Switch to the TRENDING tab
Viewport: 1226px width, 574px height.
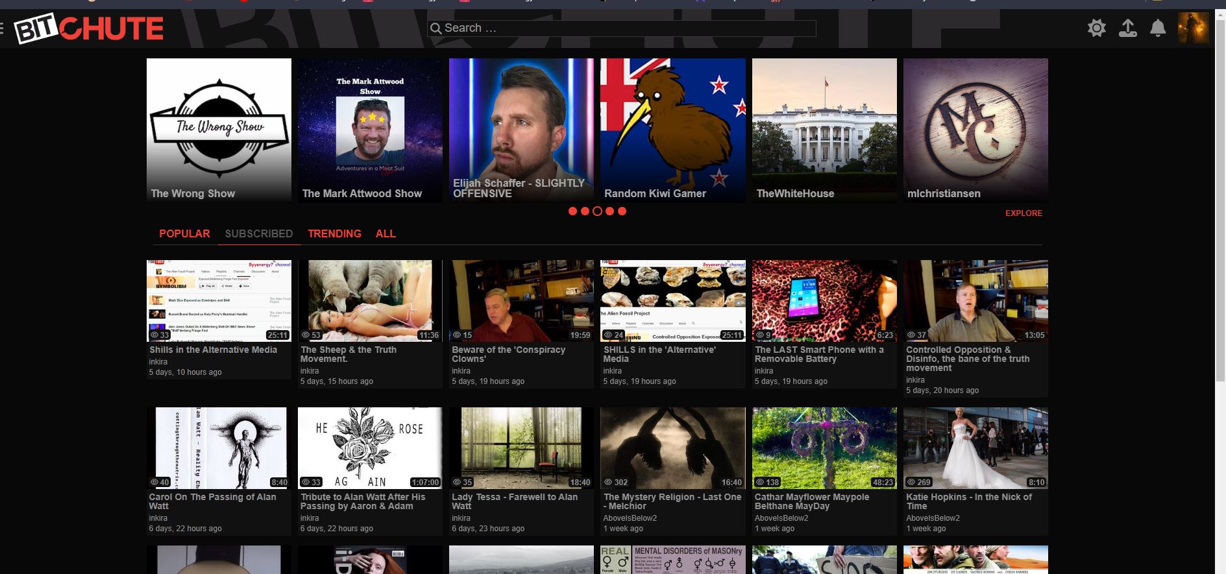pos(334,233)
